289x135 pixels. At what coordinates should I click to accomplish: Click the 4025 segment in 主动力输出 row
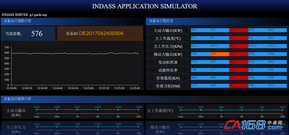click(277, 30)
